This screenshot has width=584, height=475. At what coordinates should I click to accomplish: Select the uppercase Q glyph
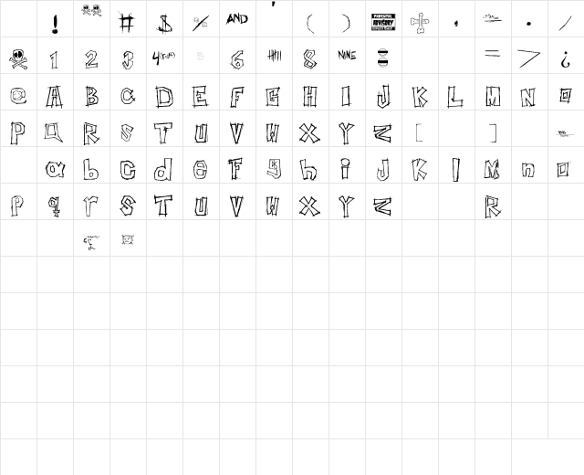point(54,132)
